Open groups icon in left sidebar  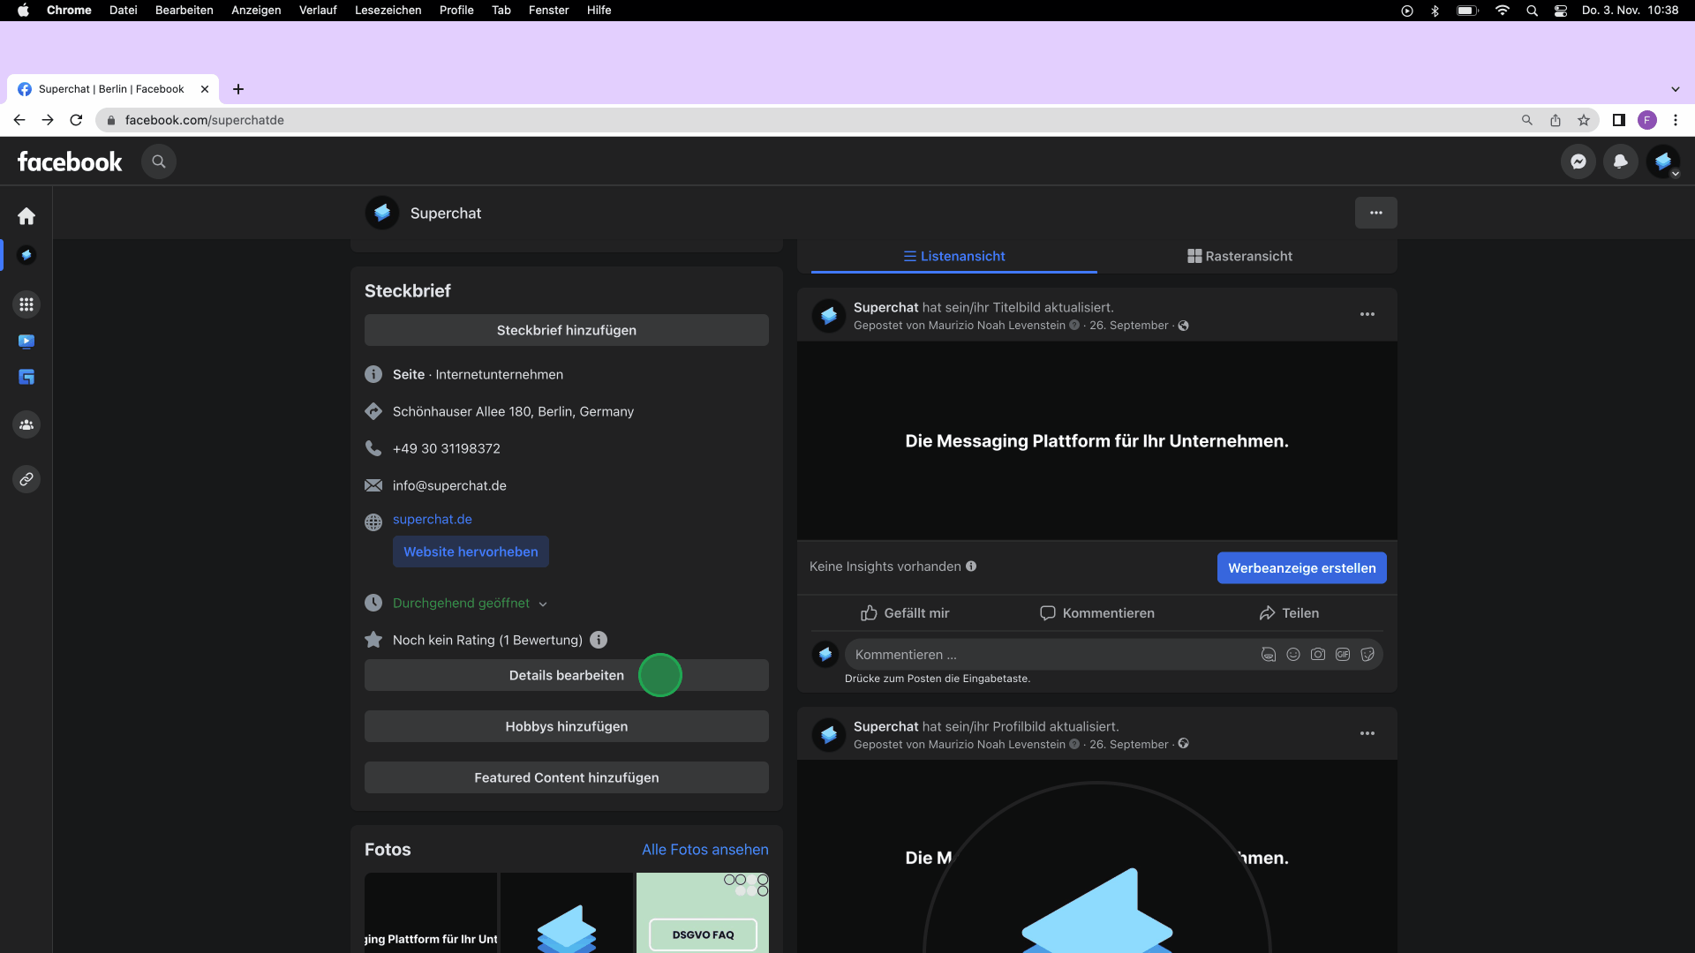click(26, 424)
